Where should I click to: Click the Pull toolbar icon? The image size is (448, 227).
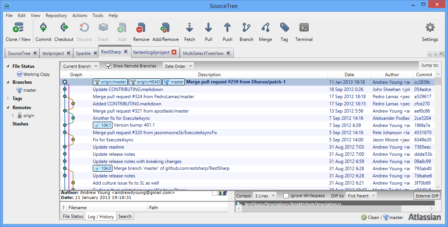click(x=209, y=28)
